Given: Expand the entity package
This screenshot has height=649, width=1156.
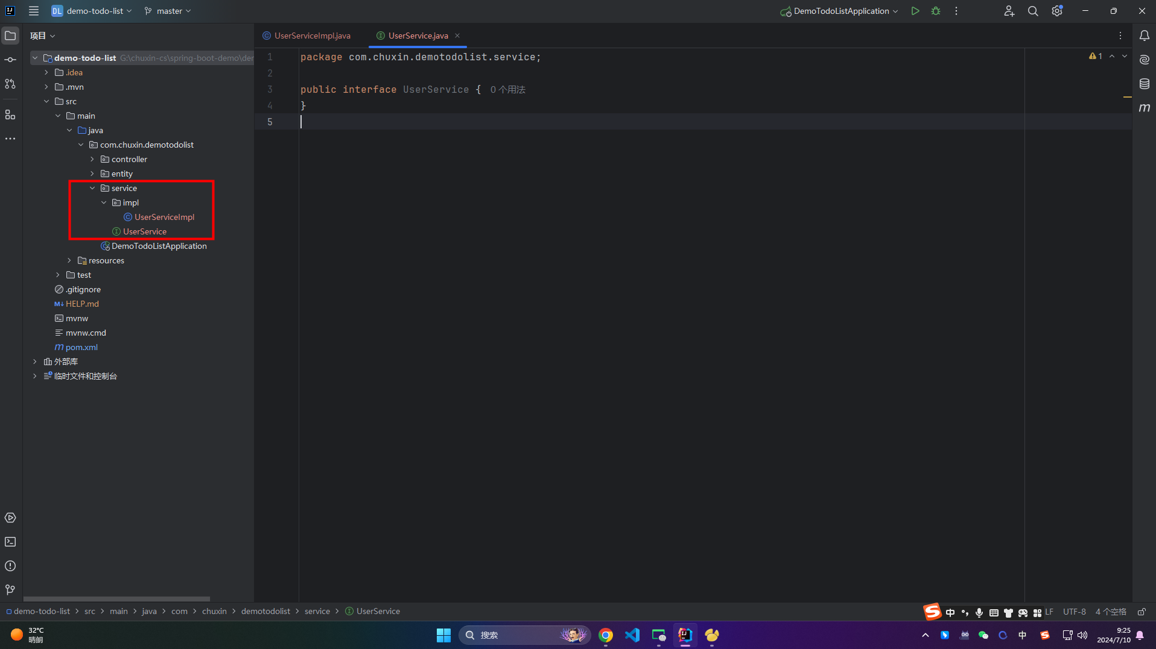Looking at the screenshot, I should (x=92, y=174).
